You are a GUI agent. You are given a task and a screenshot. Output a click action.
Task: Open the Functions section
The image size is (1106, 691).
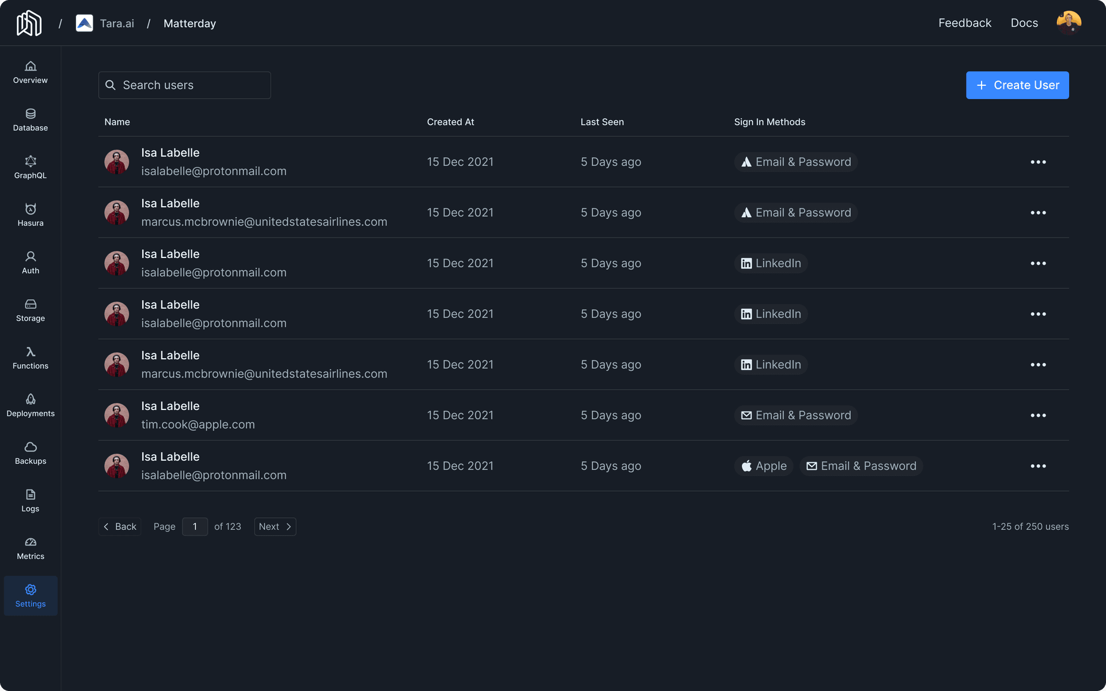(30, 358)
